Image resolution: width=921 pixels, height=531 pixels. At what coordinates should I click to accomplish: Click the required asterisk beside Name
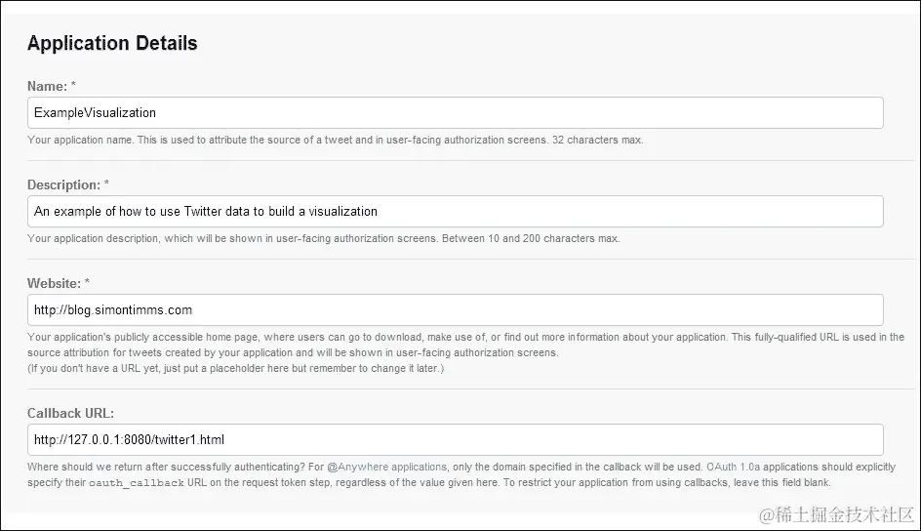point(73,86)
